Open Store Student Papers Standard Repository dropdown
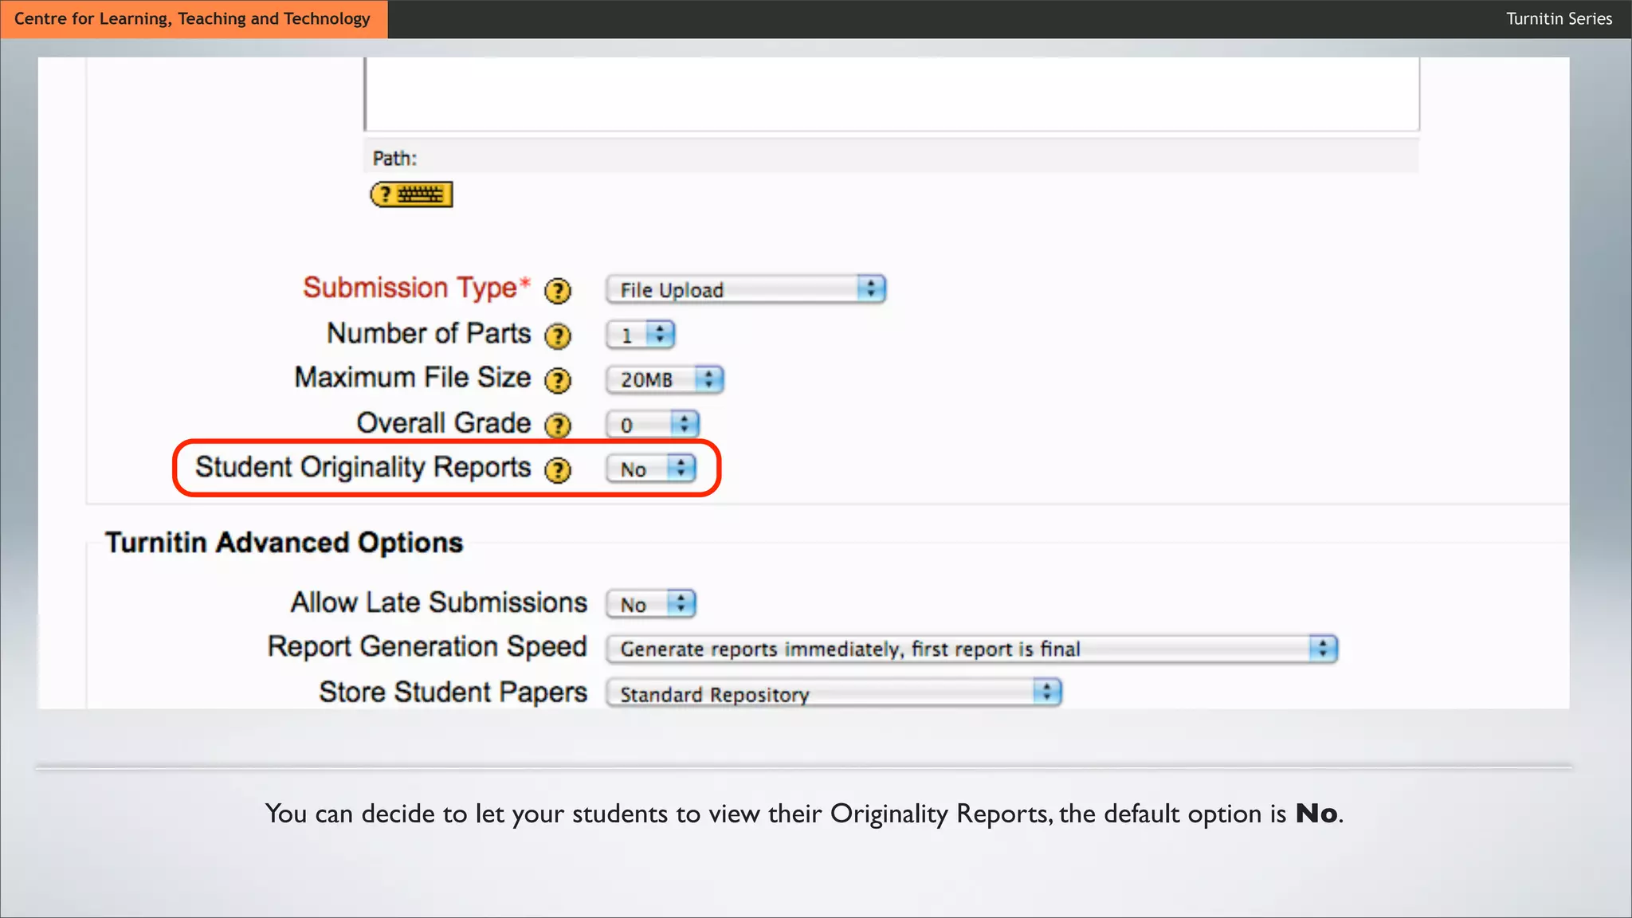The height and width of the screenshot is (918, 1632). 834,693
